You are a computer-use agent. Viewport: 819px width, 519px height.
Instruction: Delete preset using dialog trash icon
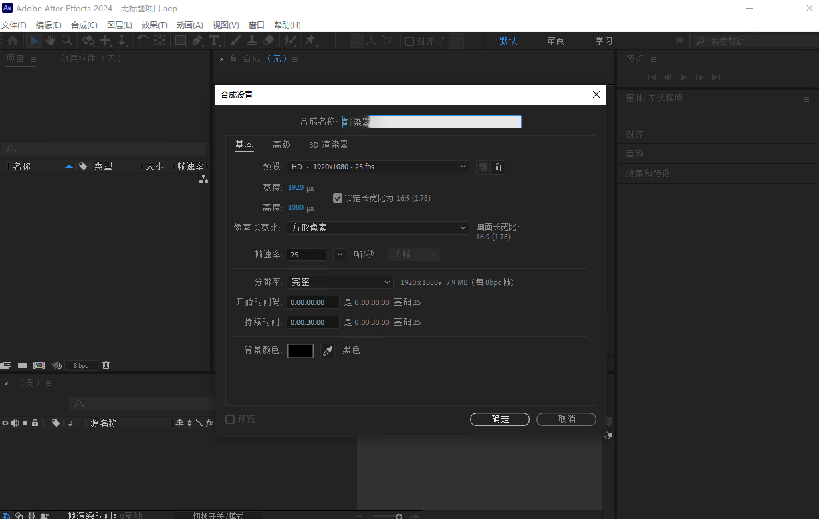pos(498,167)
